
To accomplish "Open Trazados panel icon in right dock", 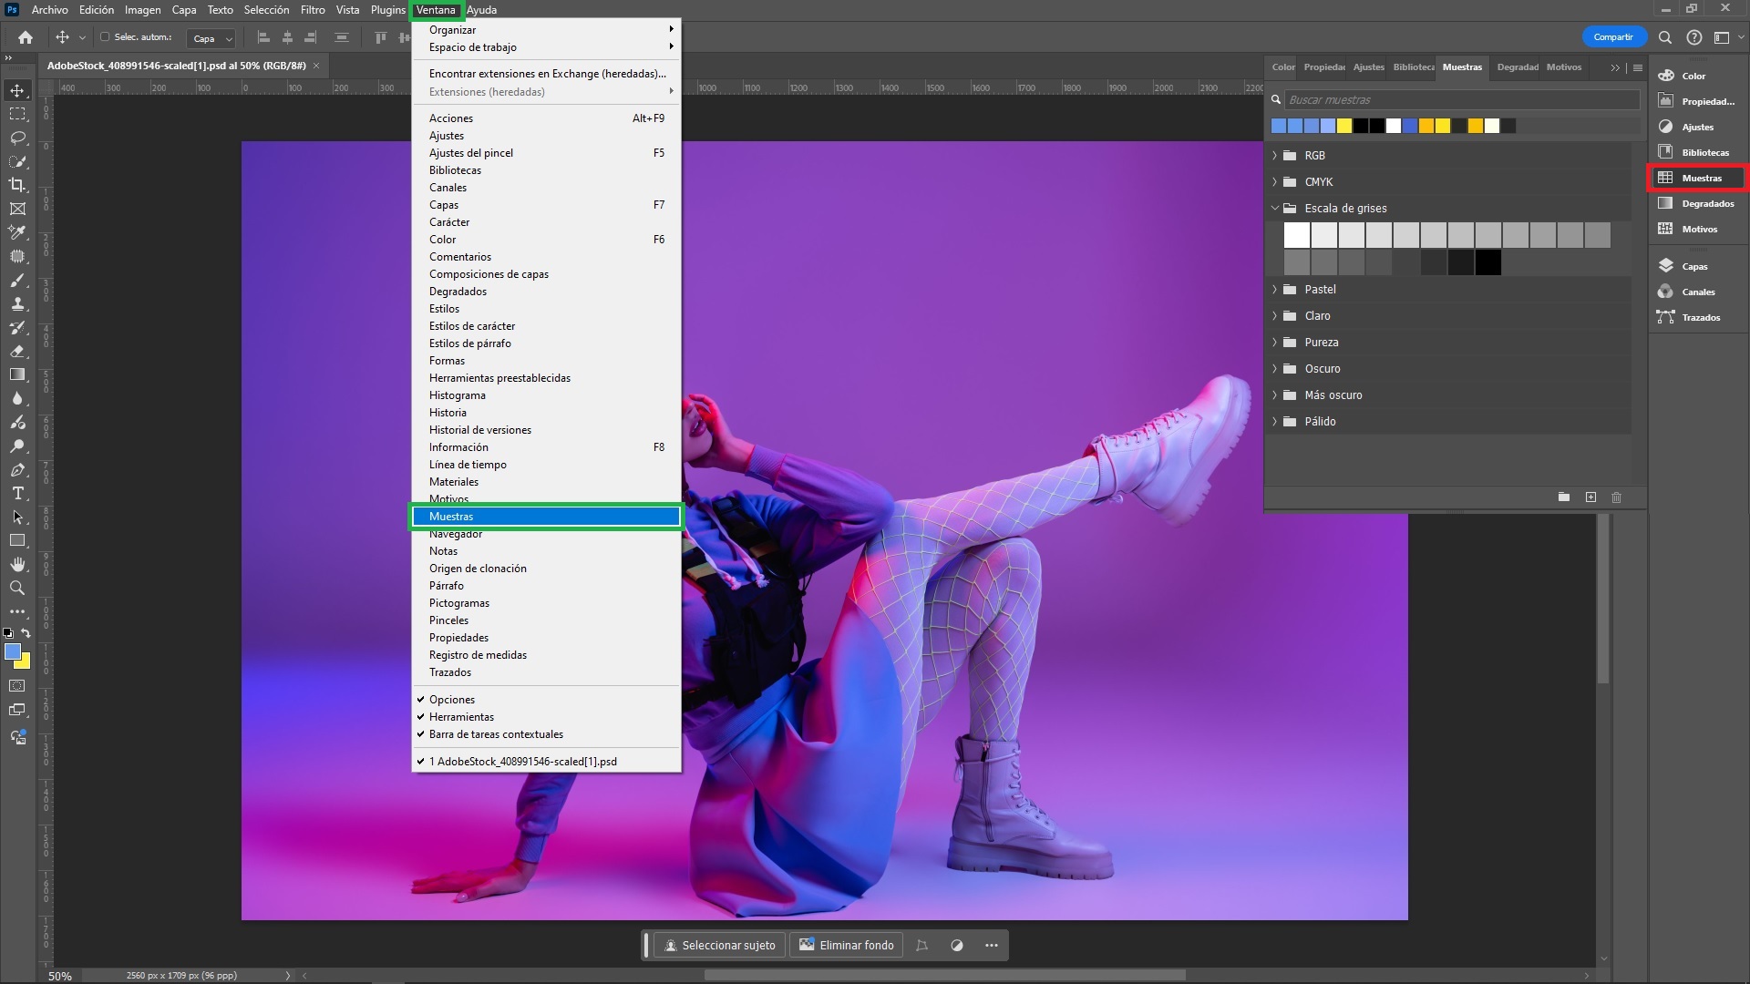I will 1666,317.
